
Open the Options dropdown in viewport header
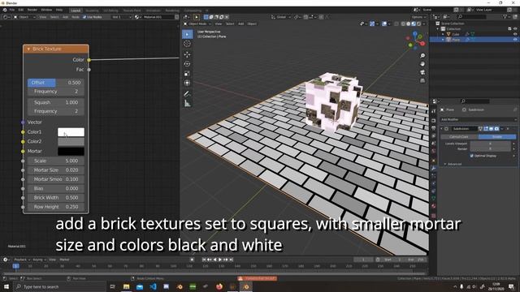[418, 17]
